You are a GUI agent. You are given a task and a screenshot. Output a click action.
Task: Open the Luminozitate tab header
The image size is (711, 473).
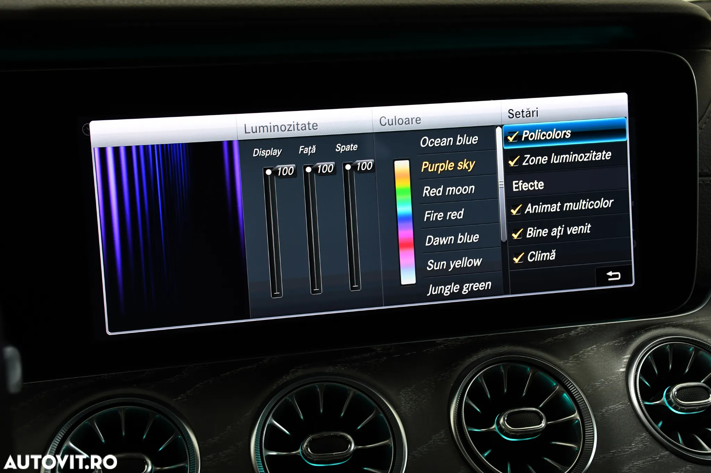click(281, 127)
